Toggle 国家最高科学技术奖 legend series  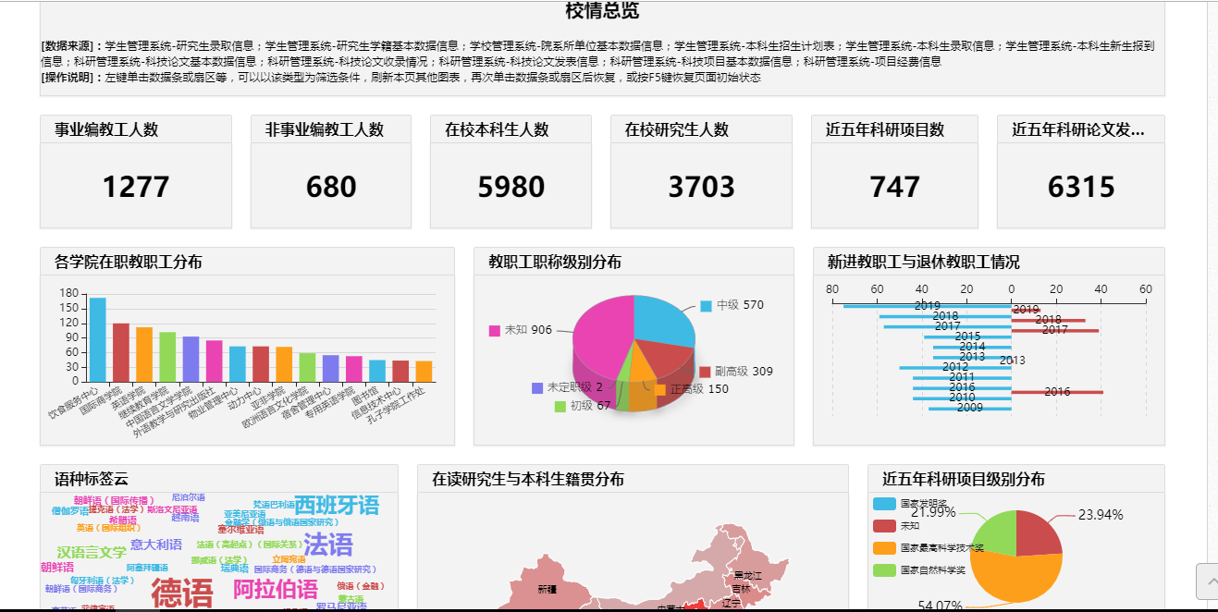[x=885, y=548]
